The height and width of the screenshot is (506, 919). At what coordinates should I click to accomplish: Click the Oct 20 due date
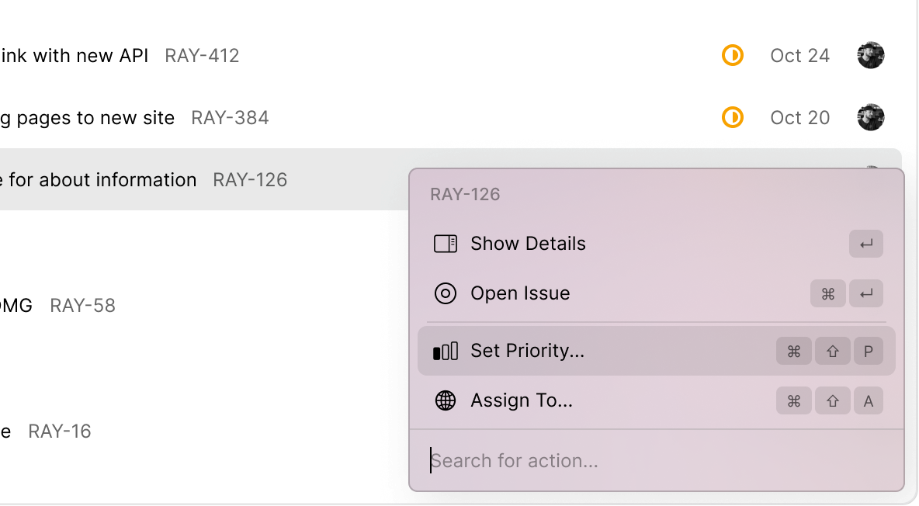800,118
